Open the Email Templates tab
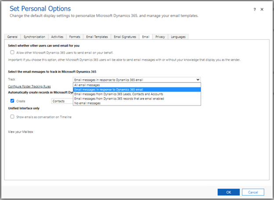Screen dimensions: 274x200 click(x=97, y=37)
